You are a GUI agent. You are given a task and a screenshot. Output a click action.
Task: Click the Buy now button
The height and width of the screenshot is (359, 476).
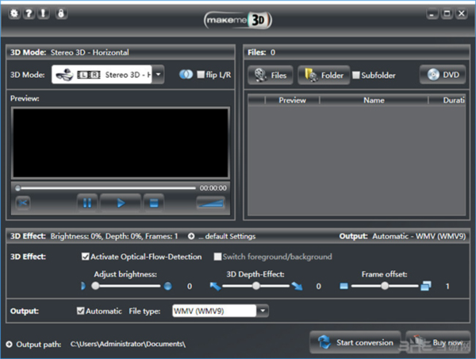coord(438,342)
